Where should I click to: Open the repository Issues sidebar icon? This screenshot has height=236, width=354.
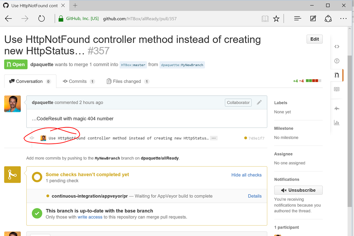pyautogui.click(x=337, y=61)
